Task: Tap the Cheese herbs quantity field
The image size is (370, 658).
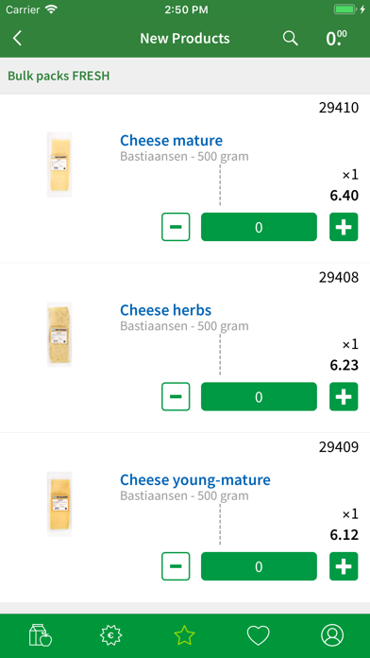Action: point(259,396)
